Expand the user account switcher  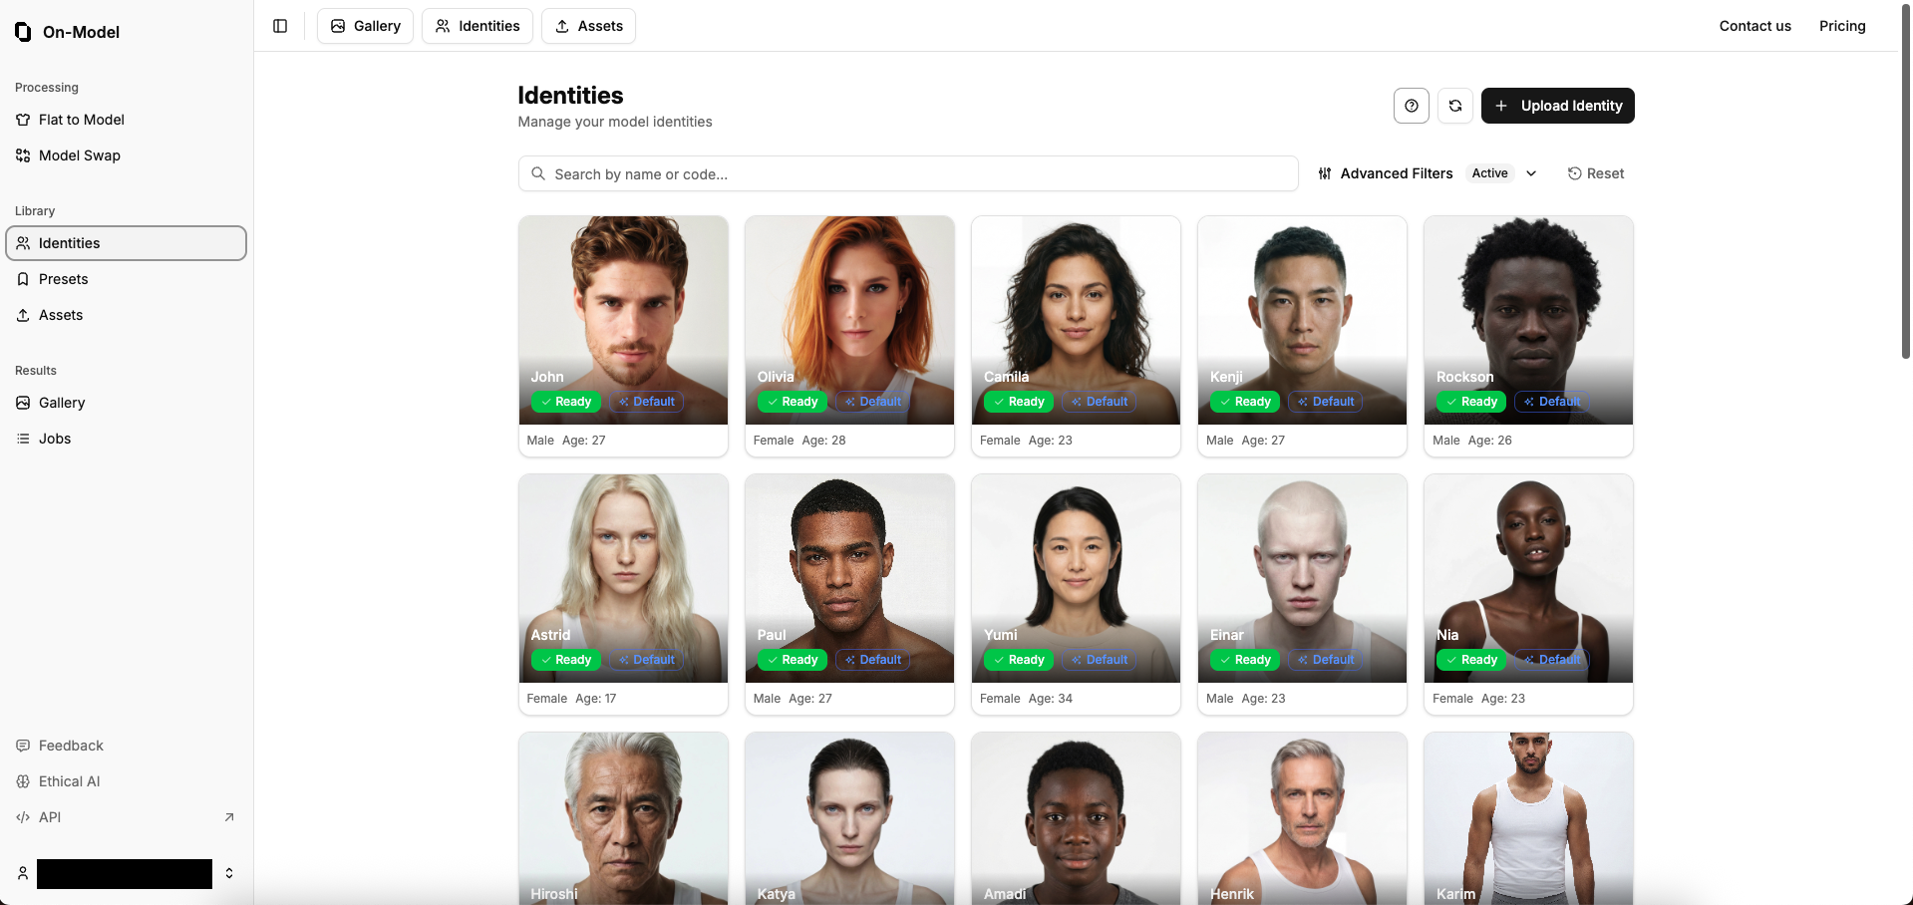point(229,873)
